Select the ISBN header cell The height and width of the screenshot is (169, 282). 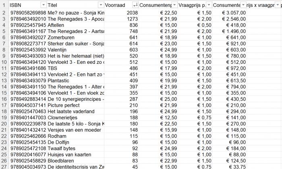coord(24,5)
